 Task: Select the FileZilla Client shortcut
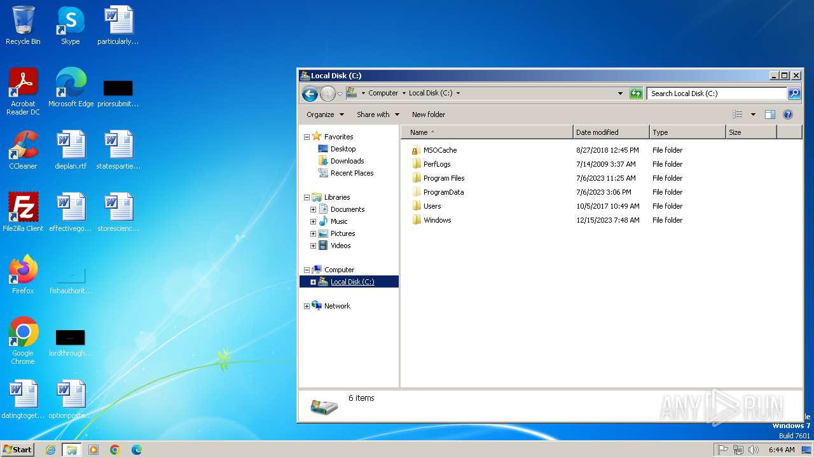(x=23, y=212)
